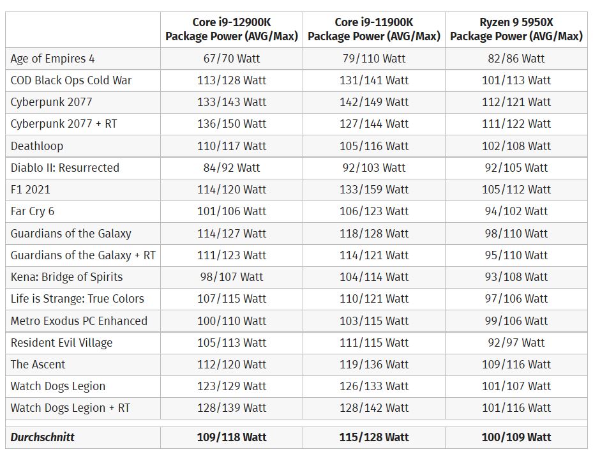Click the 102/108 Watt cell
Screen dimensions: 593x461
(516, 146)
